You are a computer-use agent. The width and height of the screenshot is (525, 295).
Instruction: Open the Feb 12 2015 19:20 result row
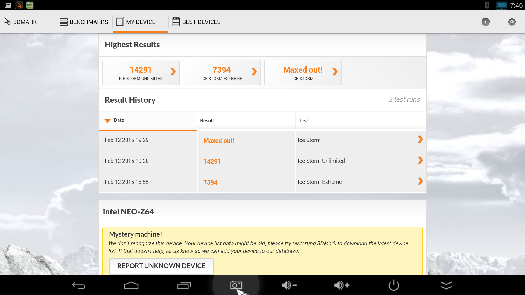click(262, 161)
